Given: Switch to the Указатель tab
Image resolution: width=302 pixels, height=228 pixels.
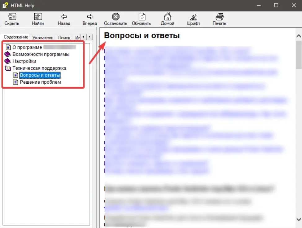Looking at the screenshot, I should 43,37.
